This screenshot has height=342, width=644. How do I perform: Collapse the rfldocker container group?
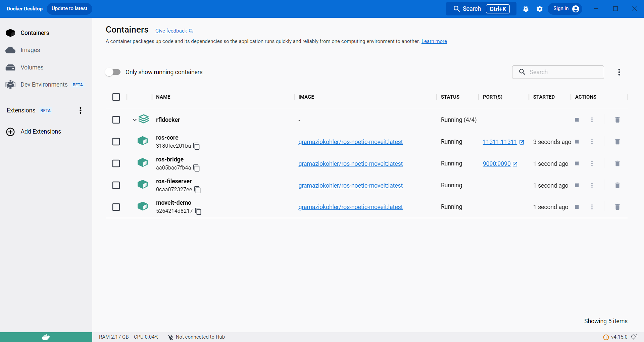tap(135, 120)
